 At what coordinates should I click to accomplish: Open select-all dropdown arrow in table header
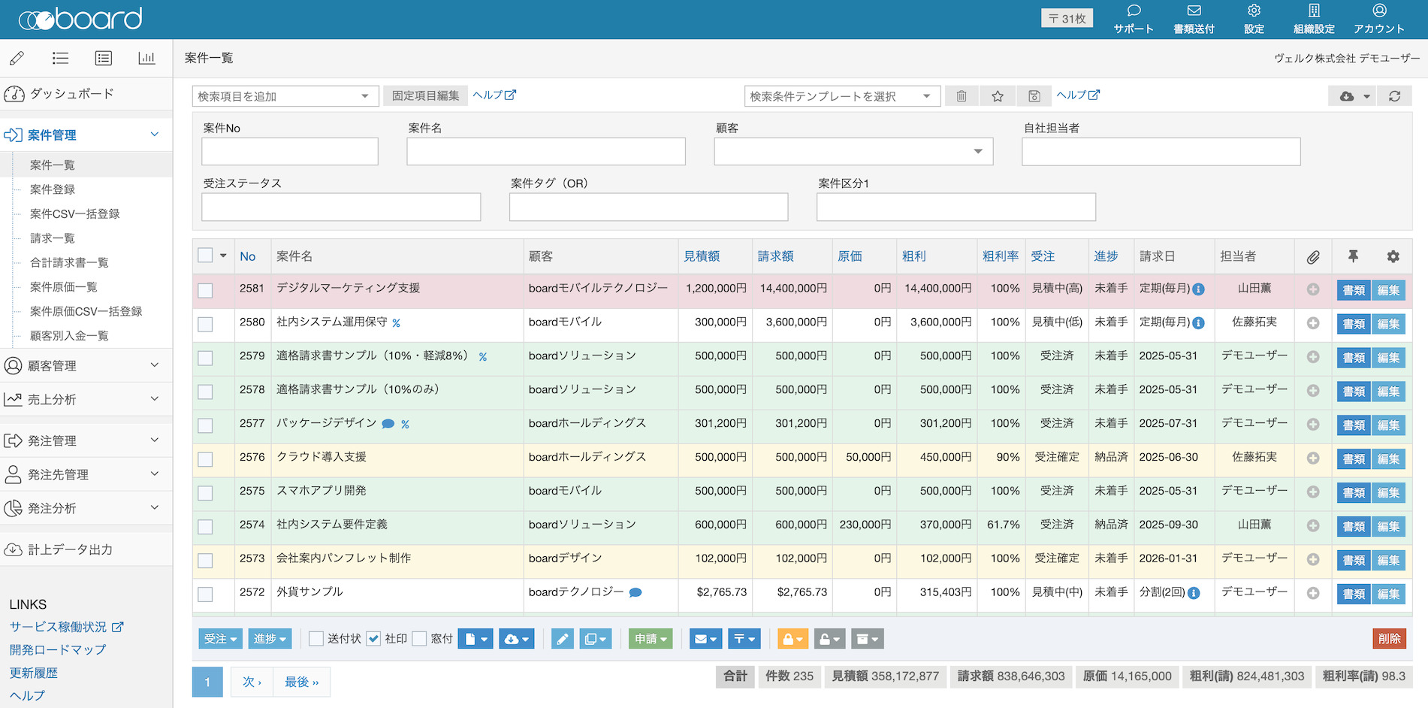coord(223,256)
